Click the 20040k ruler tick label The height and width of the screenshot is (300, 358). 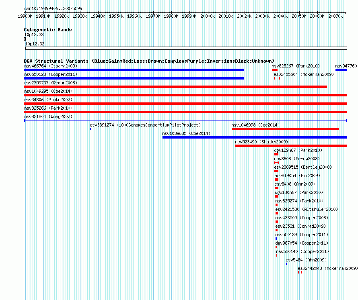coord(281,16)
